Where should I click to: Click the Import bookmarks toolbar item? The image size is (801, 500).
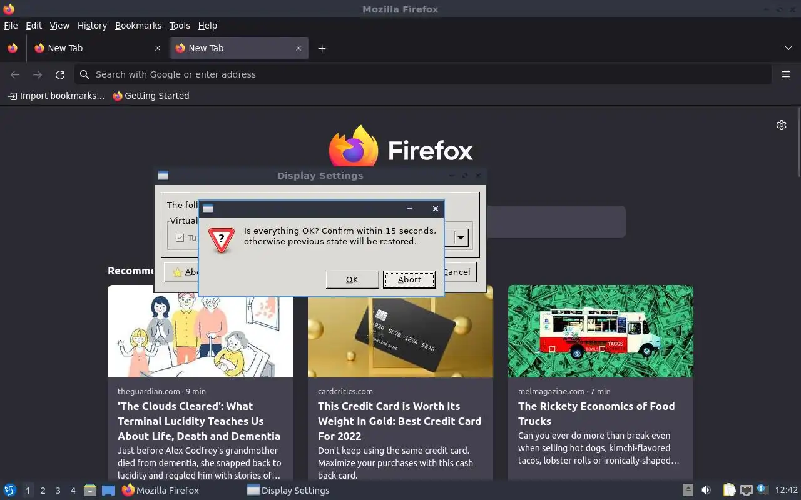pyautogui.click(x=56, y=96)
